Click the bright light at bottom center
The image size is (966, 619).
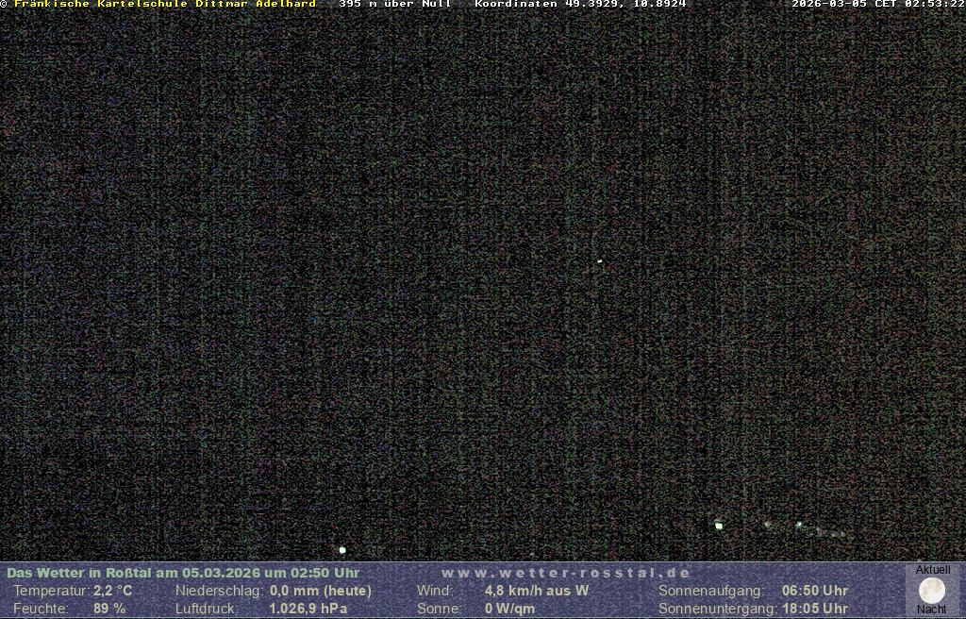coord(342,549)
